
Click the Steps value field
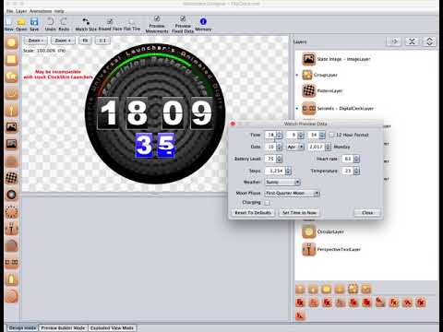275,171
